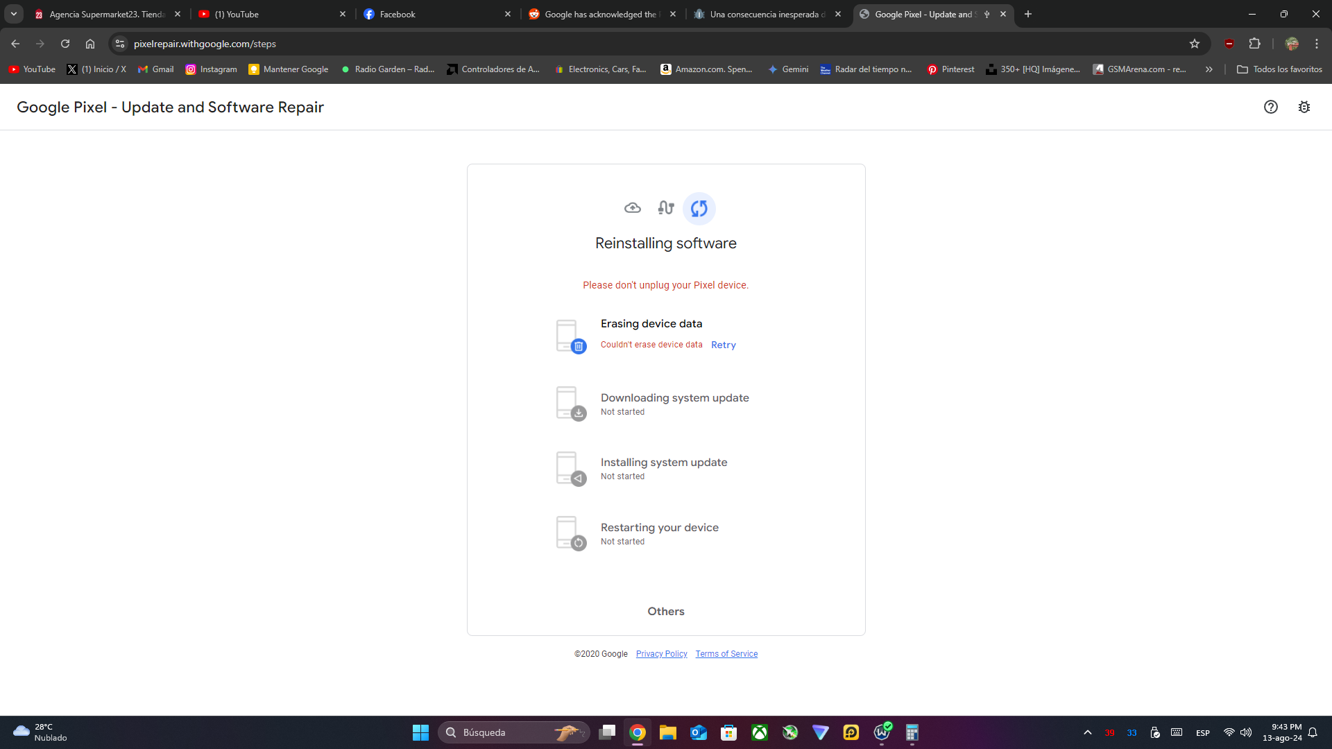Open the Chrome extensions puzzle icon

pos(1254,44)
